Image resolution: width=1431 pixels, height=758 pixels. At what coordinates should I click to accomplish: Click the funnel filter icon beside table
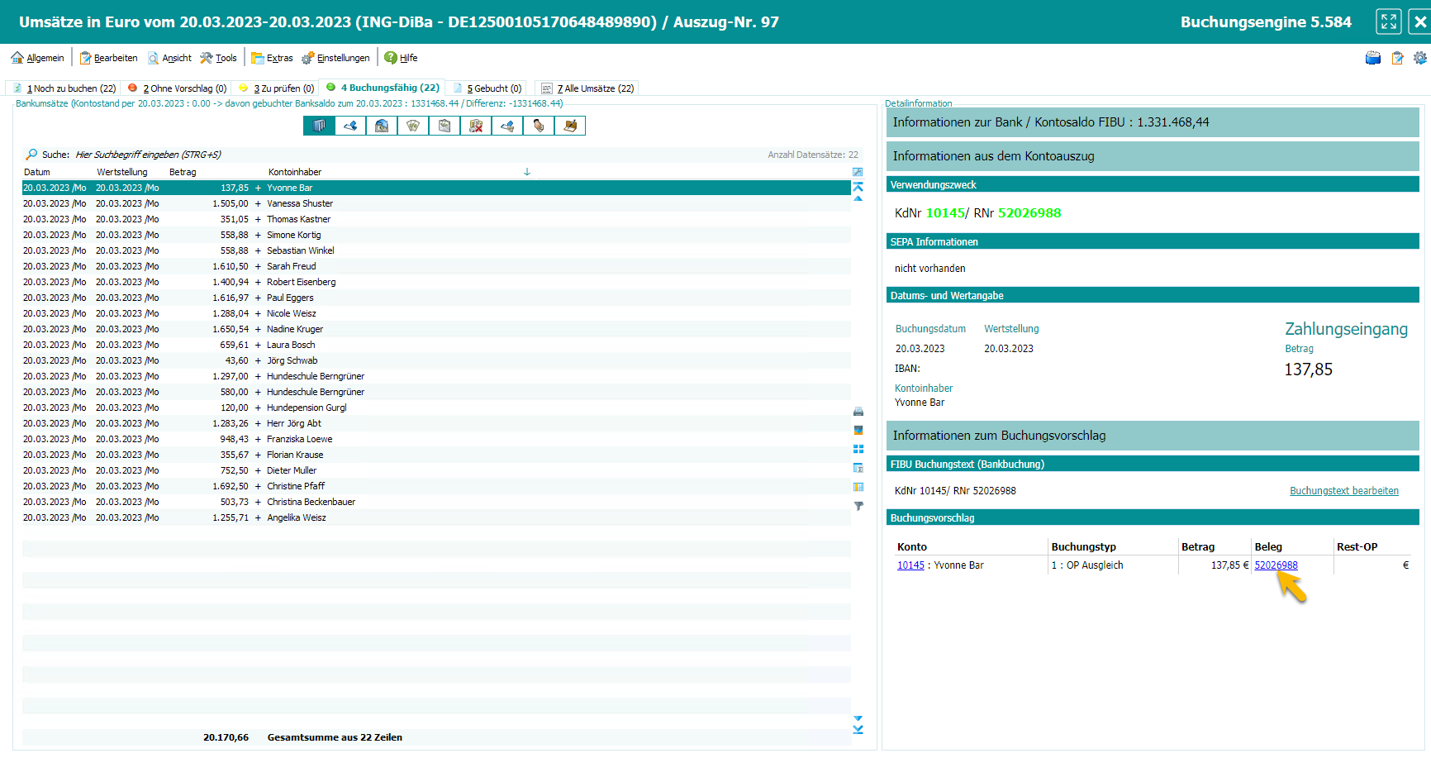pyautogui.click(x=858, y=506)
